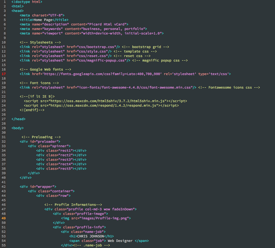
Task: Click the opening body tag on line 29
Action: (18, 128)
